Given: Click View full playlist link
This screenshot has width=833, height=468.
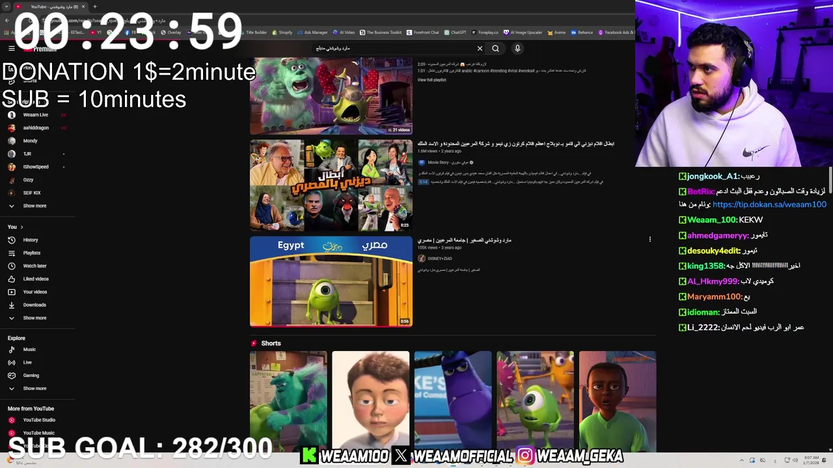Looking at the screenshot, I should coord(431,79).
